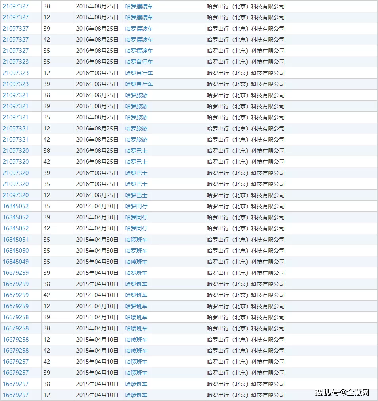Viewport: 378px width, 401px height.
Task: Click number 21097321 in the class 42 row
Action: [x=15, y=140]
